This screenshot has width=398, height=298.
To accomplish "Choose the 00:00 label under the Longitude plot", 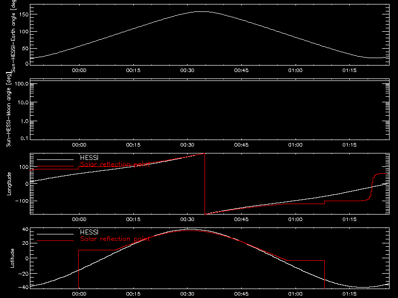I will pos(79,220).
